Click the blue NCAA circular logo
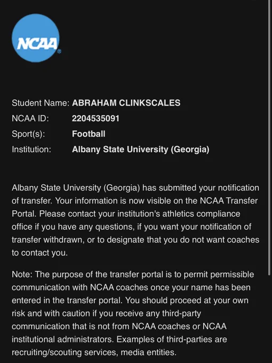Viewport: 272px width, 363px height. (x=36, y=38)
